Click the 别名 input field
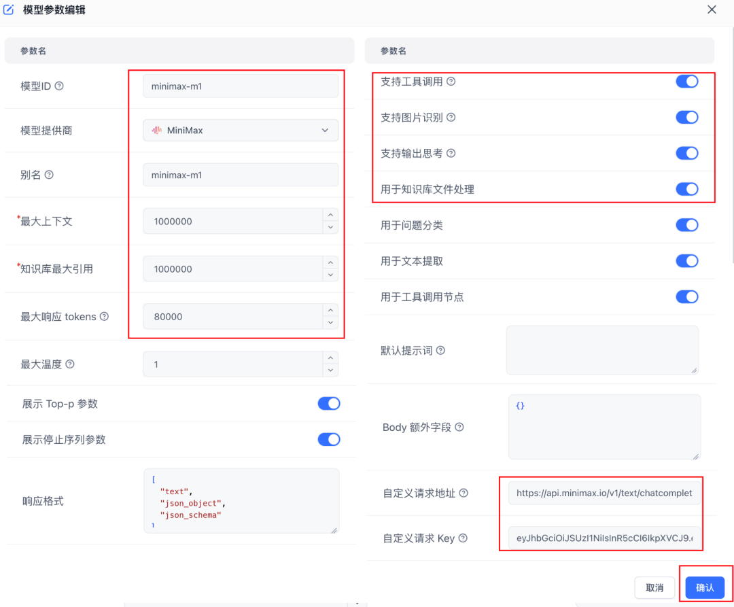The width and height of the screenshot is (734, 607). point(241,175)
